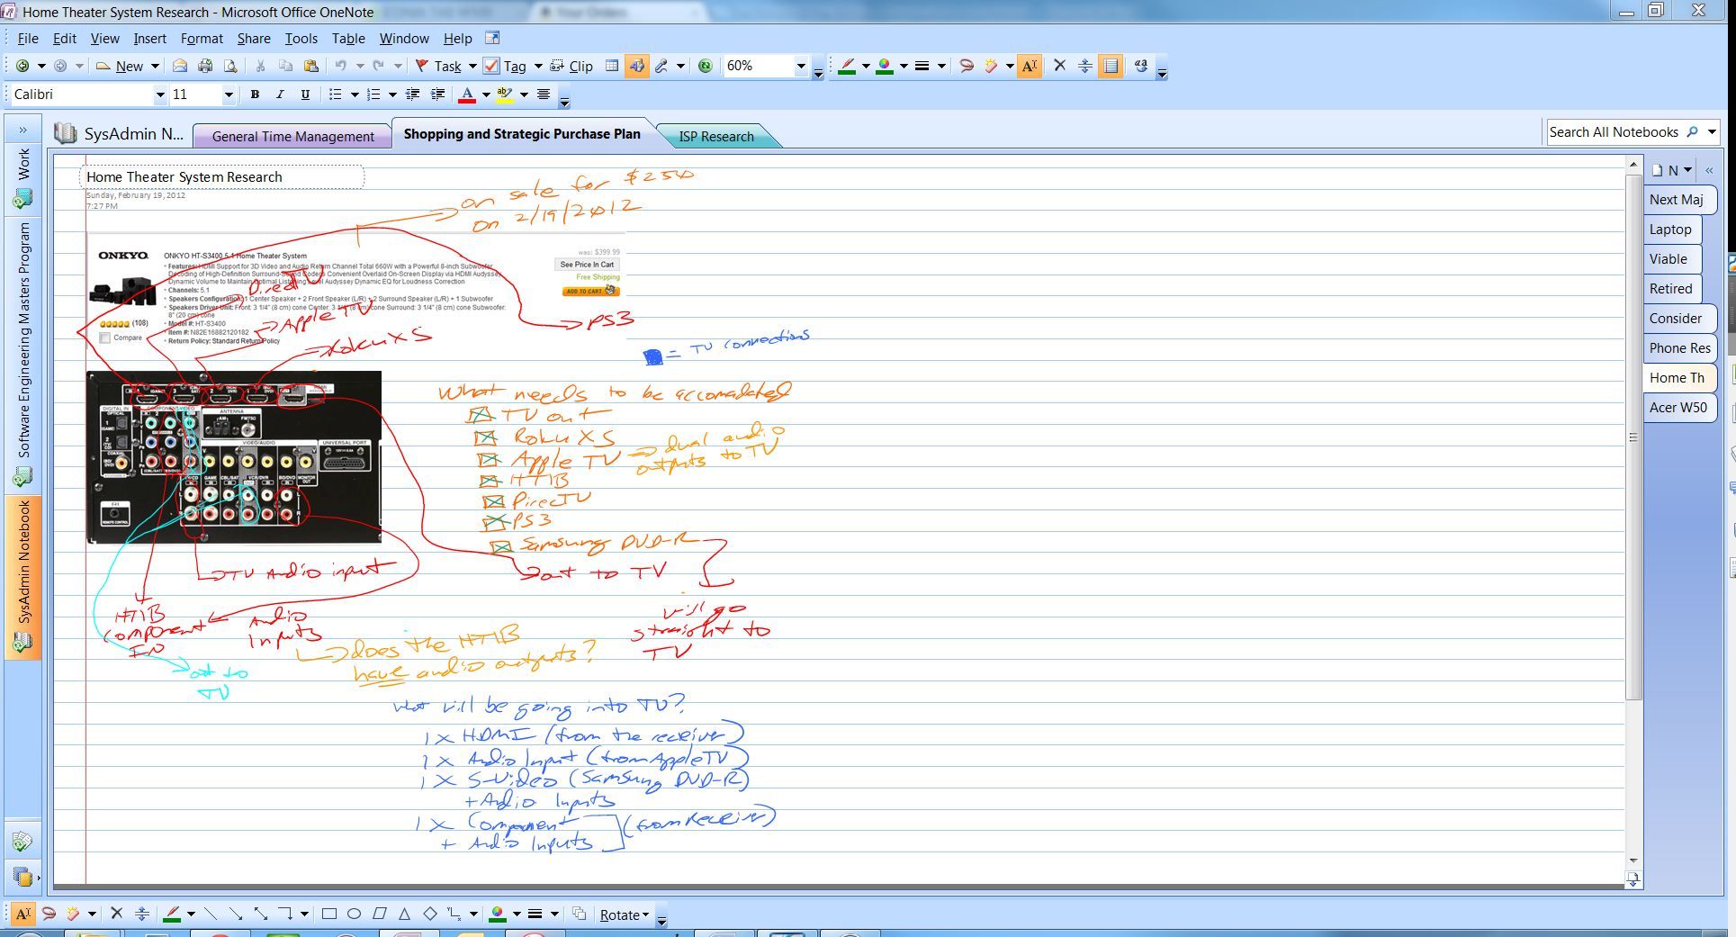
Task: Select the Diamond shape tool
Action: coord(430,914)
